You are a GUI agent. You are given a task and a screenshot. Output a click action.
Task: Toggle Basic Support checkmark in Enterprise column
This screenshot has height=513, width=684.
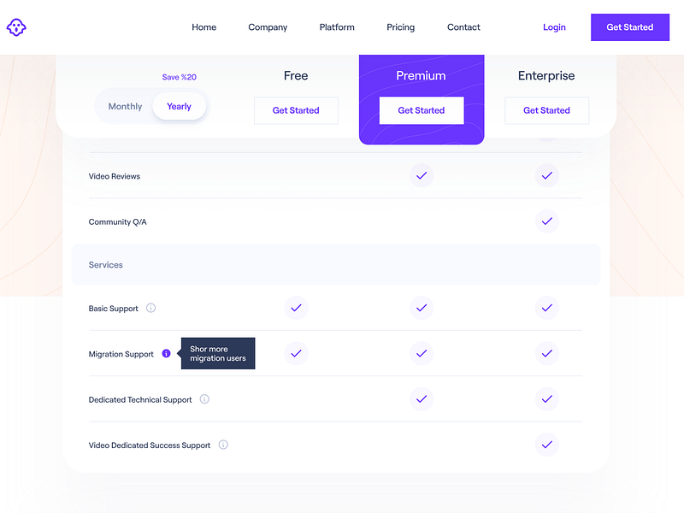point(546,308)
